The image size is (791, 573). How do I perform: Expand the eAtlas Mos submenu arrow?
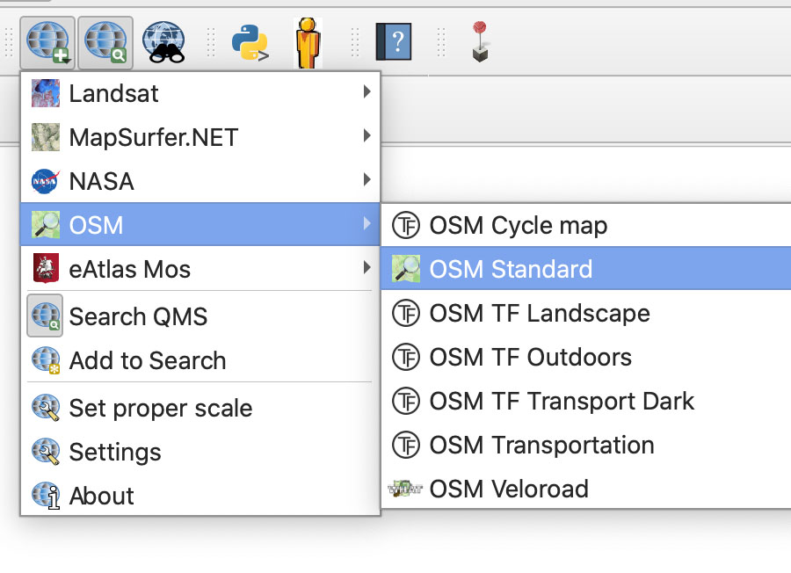pyautogui.click(x=366, y=267)
